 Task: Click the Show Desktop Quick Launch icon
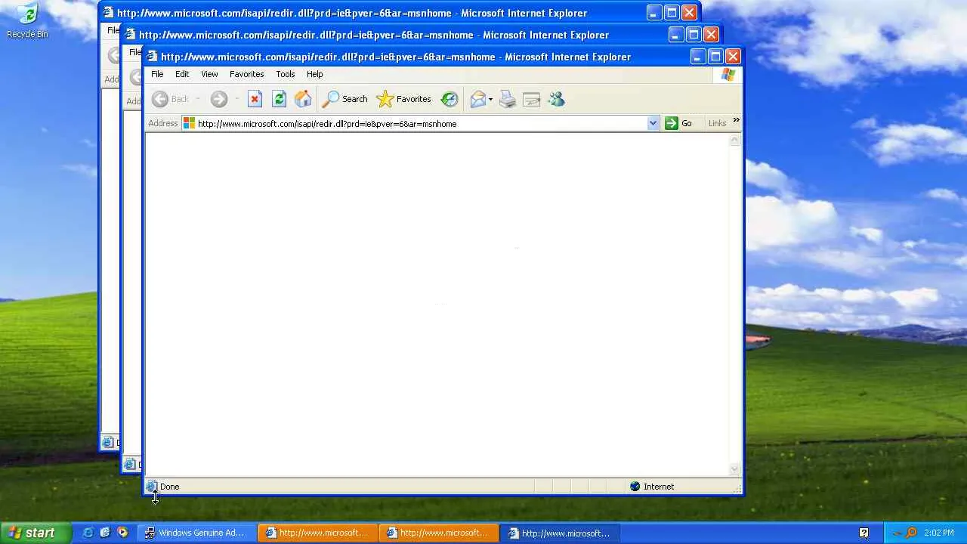click(x=105, y=533)
